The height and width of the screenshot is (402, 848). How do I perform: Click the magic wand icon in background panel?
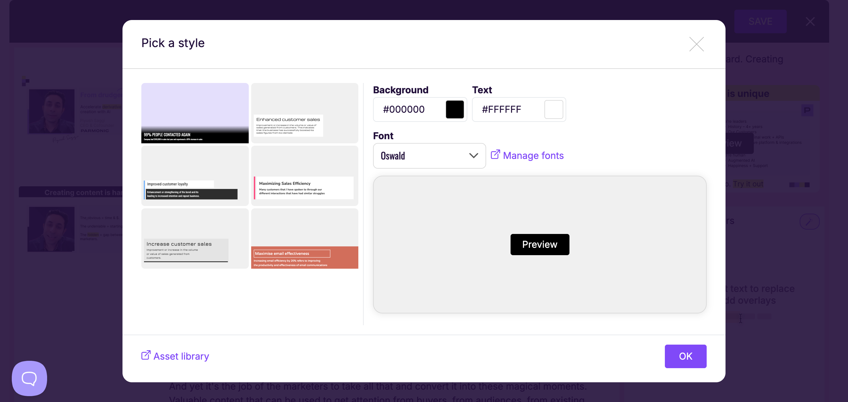(809, 222)
